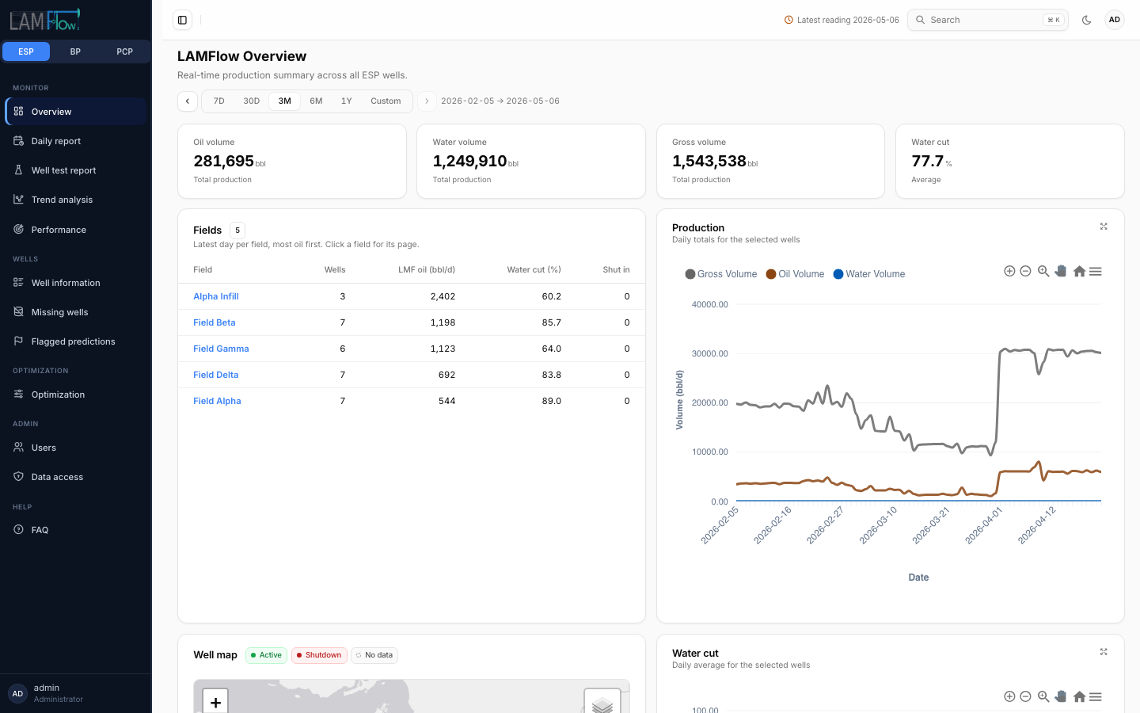Select the 30D time range
The width and height of the screenshot is (1140, 713).
pyautogui.click(x=252, y=101)
